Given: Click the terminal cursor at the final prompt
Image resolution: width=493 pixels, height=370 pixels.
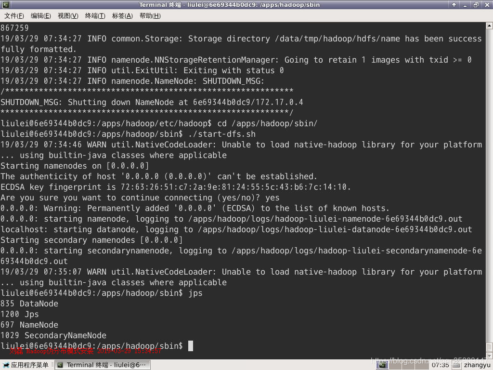Looking at the screenshot, I should tap(191, 346).
